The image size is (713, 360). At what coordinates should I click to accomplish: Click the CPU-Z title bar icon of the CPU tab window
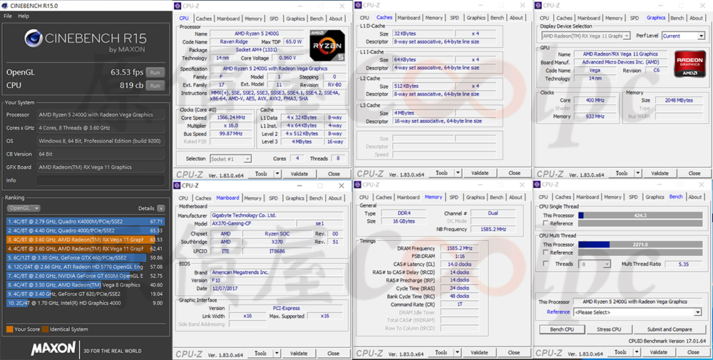click(x=178, y=6)
